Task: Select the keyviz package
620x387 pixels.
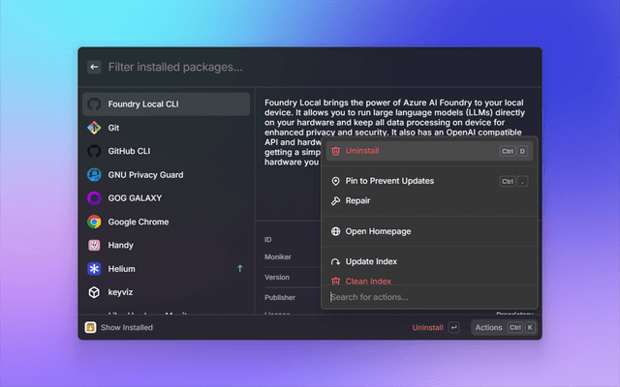Action: coord(166,292)
